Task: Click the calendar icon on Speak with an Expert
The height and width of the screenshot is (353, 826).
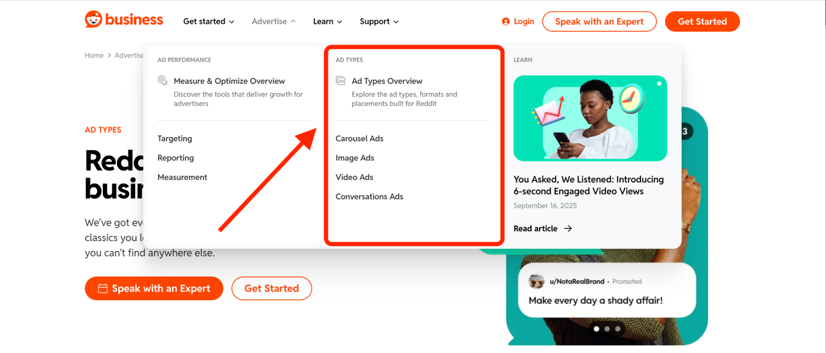Action: [x=102, y=288]
